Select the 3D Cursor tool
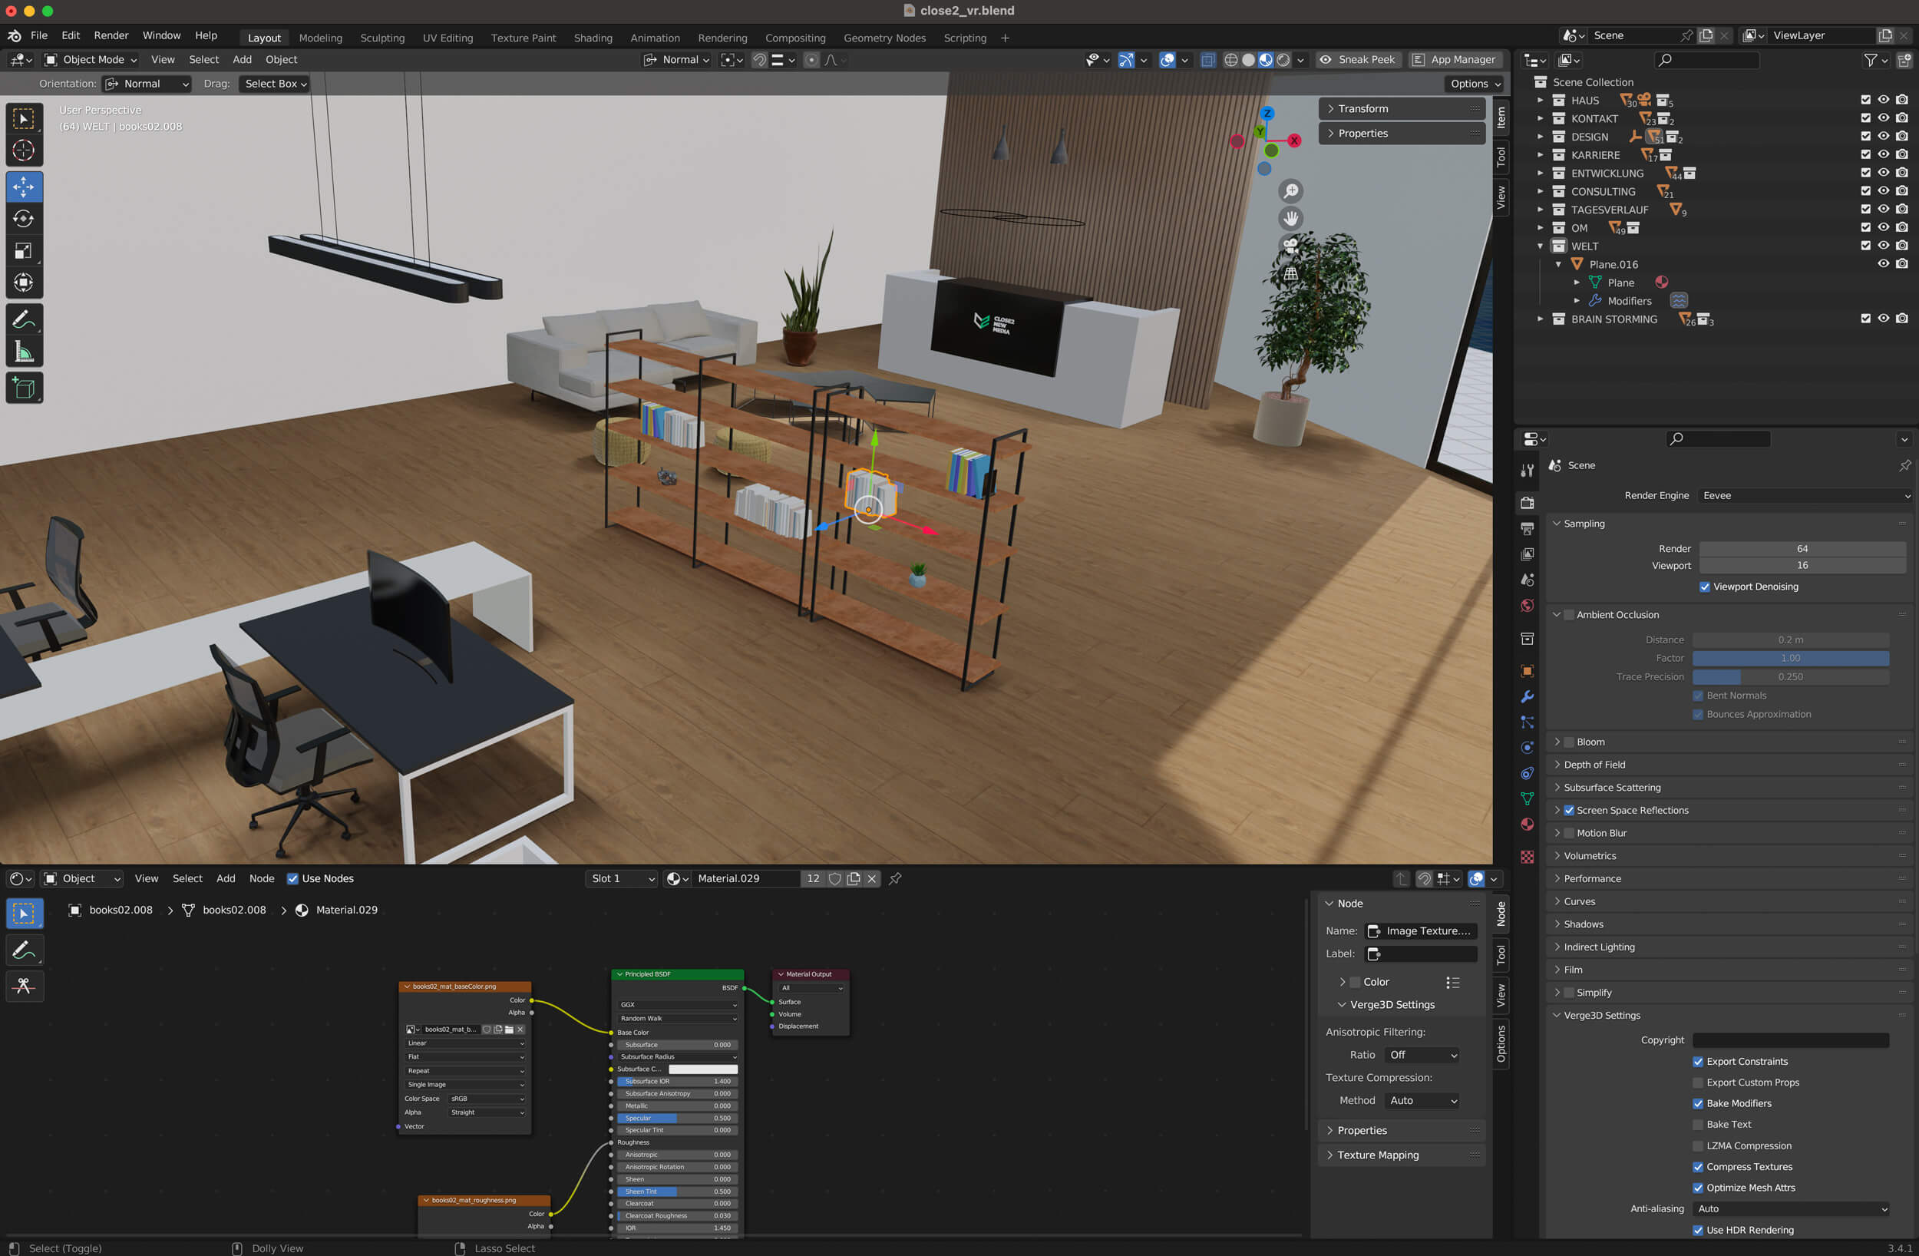The image size is (1919, 1256). point(23,150)
